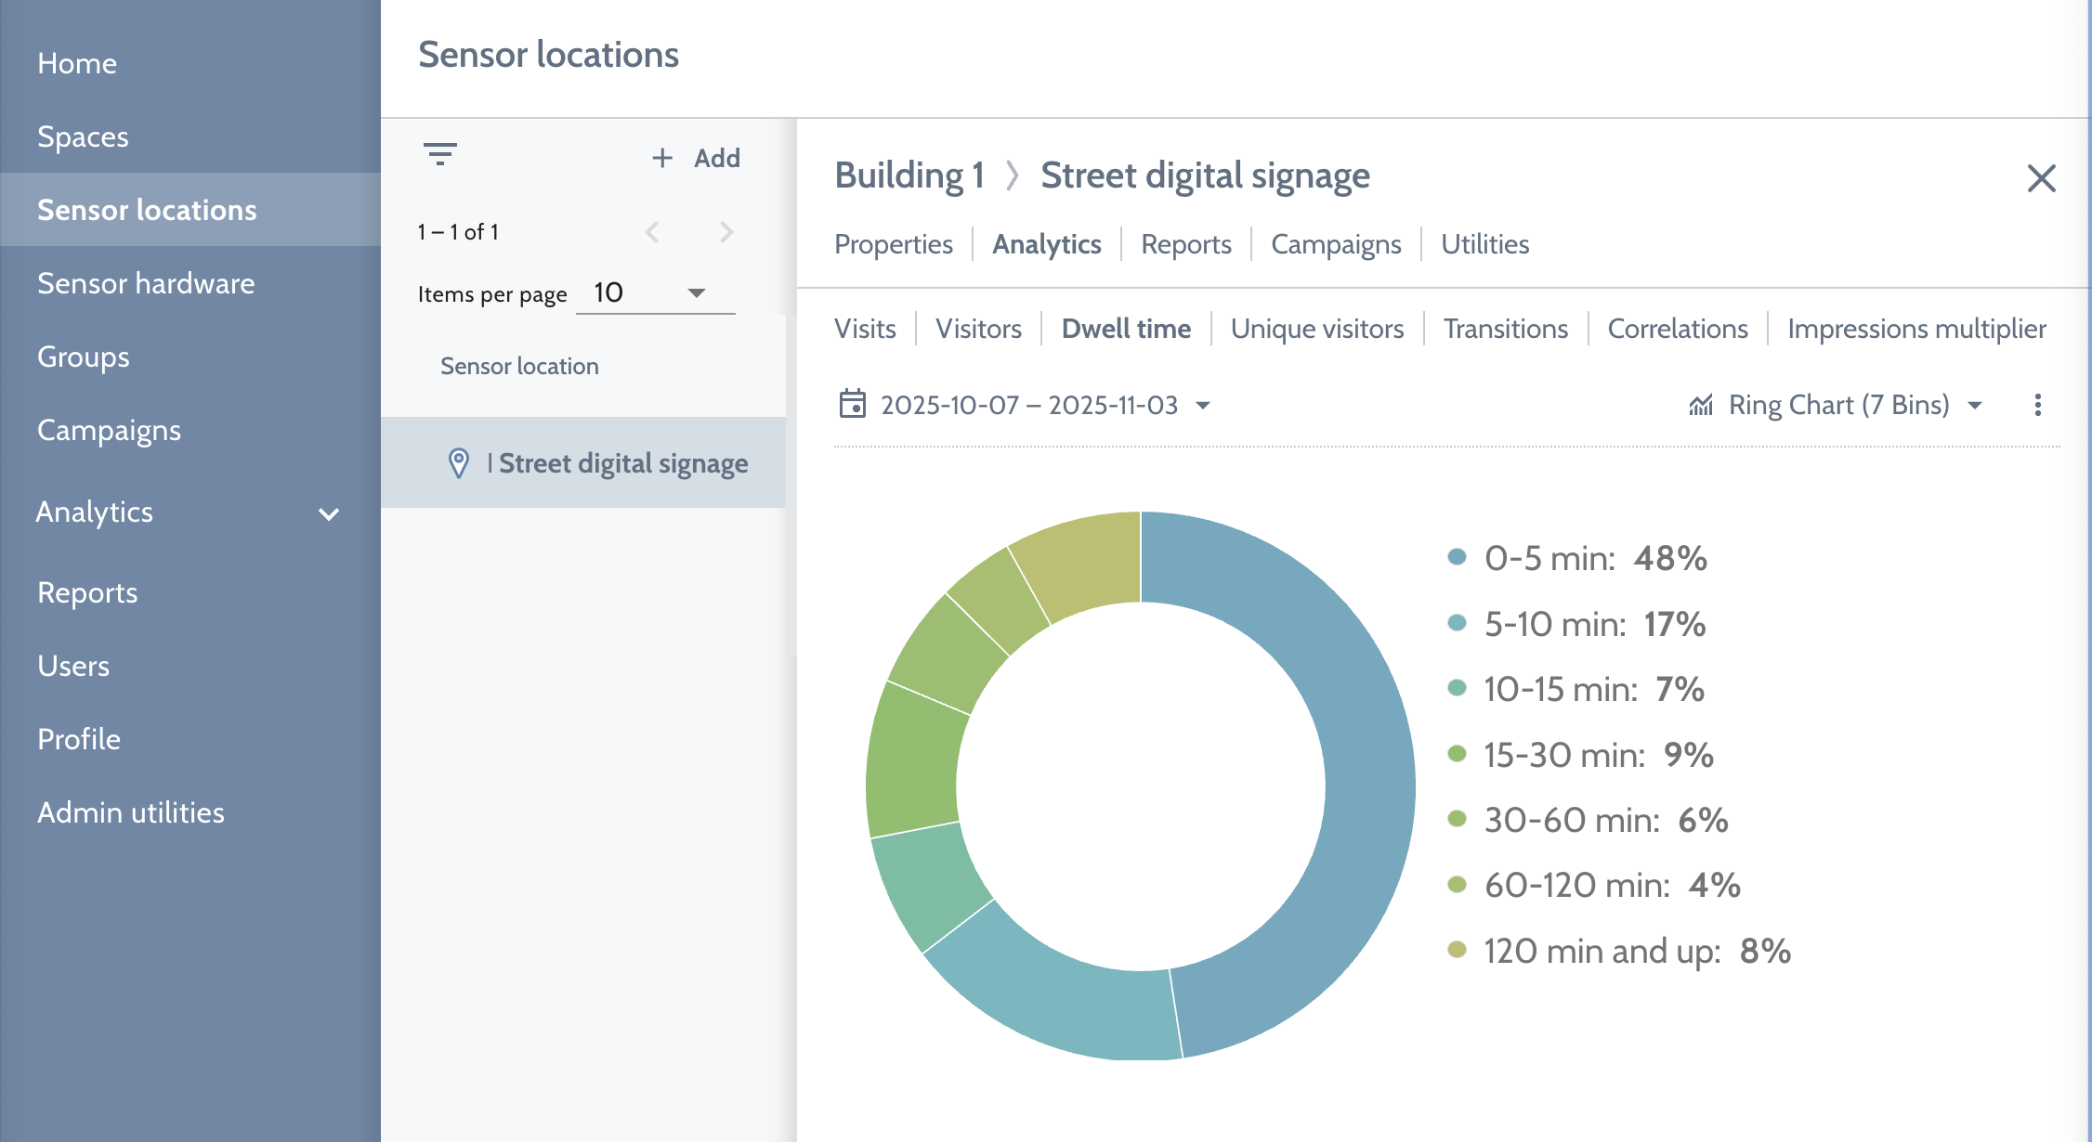The width and height of the screenshot is (2092, 1142).
Task: Click the previous page arrow in pagination
Action: [653, 232]
